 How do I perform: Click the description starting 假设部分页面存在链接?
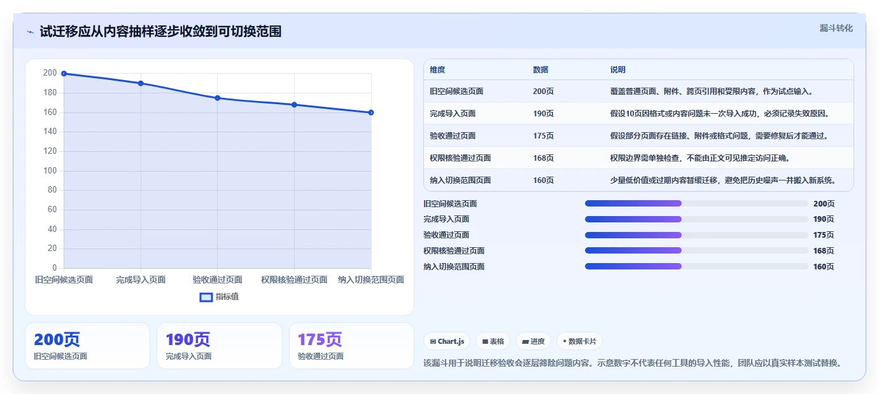pos(719,136)
